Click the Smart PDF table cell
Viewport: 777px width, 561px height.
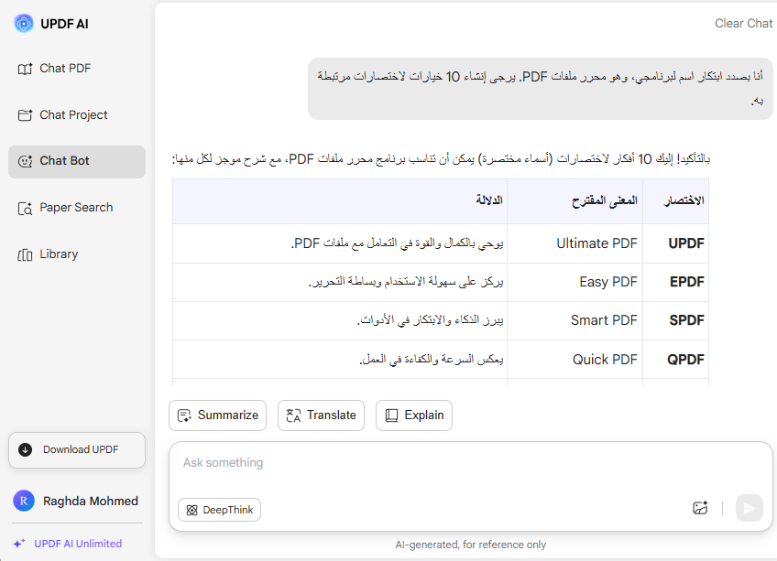pos(575,321)
